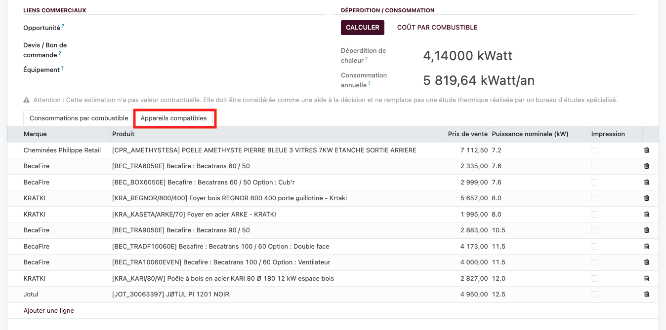Click the CALCULER button
Image resolution: width=666 pixels, height=330 pixels.
pos(363,28)
